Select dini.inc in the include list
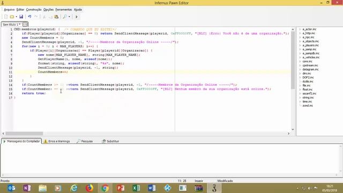343x193 pixels. [307, 73]
